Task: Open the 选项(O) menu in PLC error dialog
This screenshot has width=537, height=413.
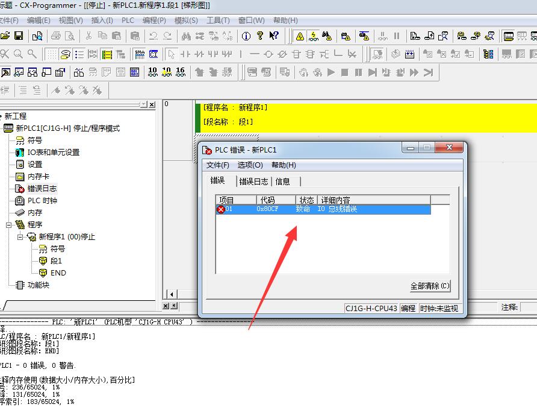Action: (x=250, y=165)
